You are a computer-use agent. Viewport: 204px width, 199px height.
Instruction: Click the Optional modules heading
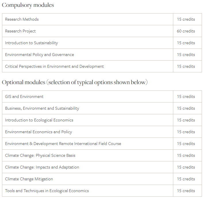coord(75,82)
